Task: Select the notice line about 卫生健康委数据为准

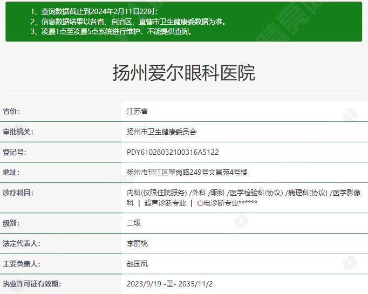Action: coord(128,22)
